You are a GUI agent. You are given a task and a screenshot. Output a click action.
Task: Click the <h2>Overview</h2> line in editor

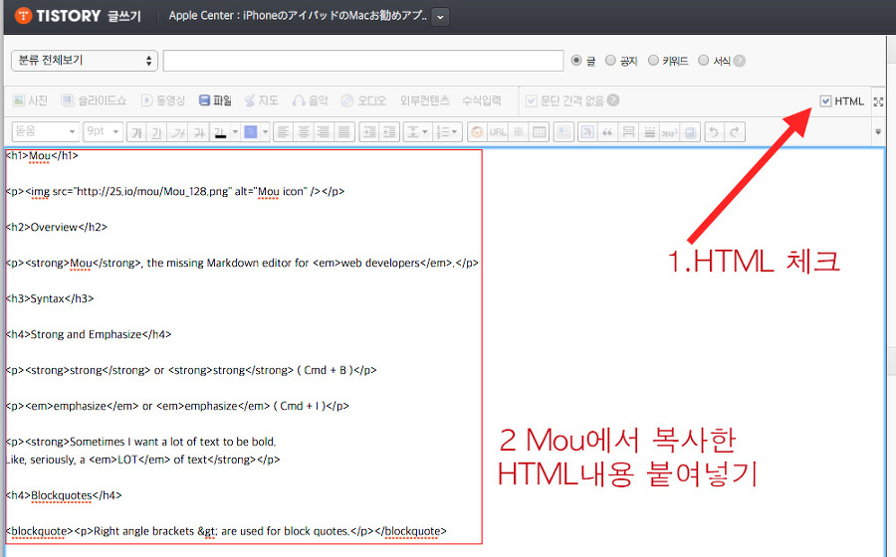[57, 227]
